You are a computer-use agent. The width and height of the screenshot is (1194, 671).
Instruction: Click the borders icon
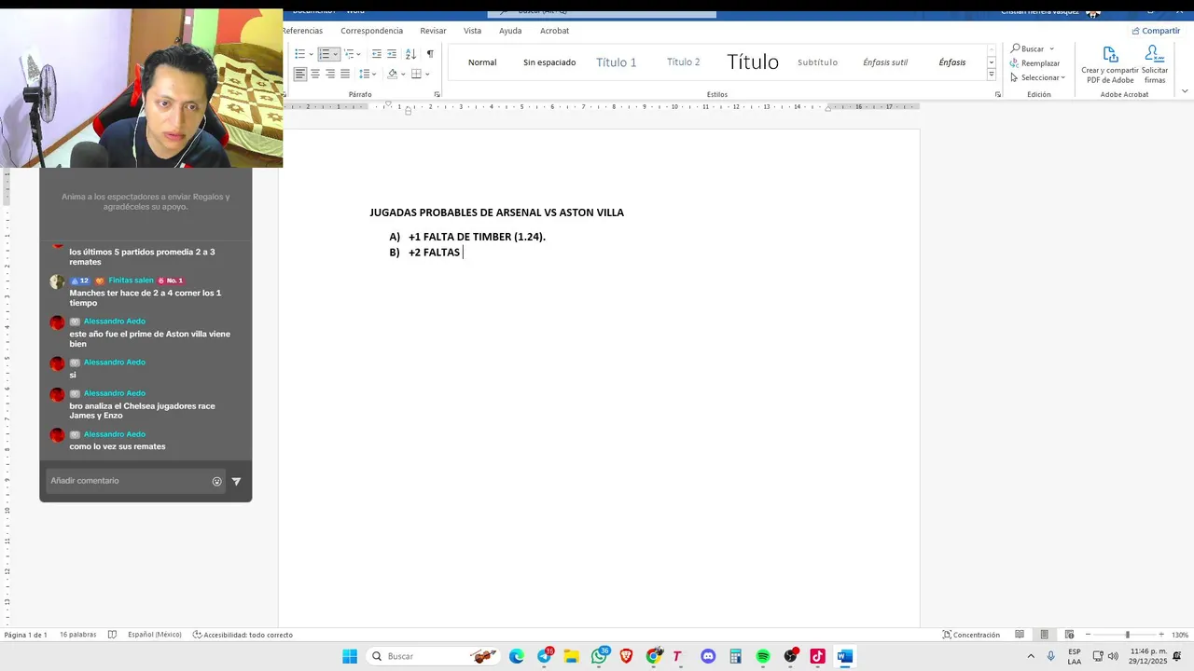tap(416, 74)
